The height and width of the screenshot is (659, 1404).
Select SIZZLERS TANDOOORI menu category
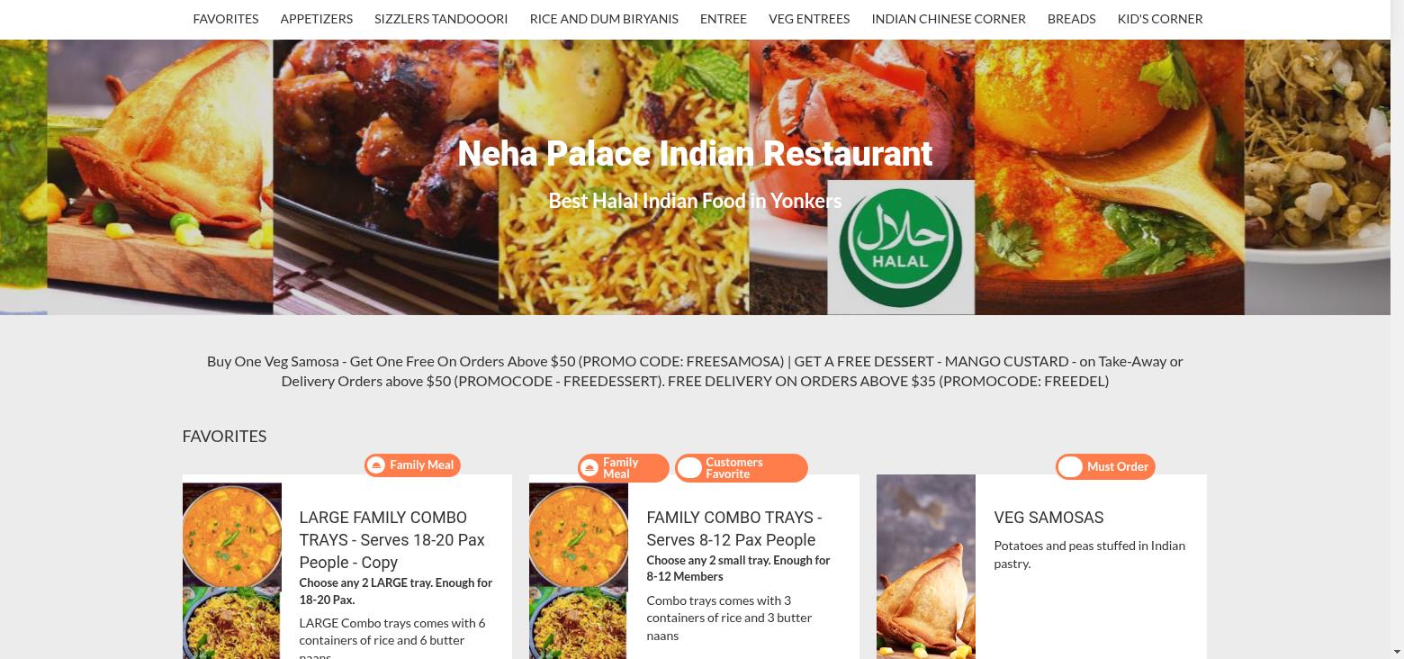point(441,18)
